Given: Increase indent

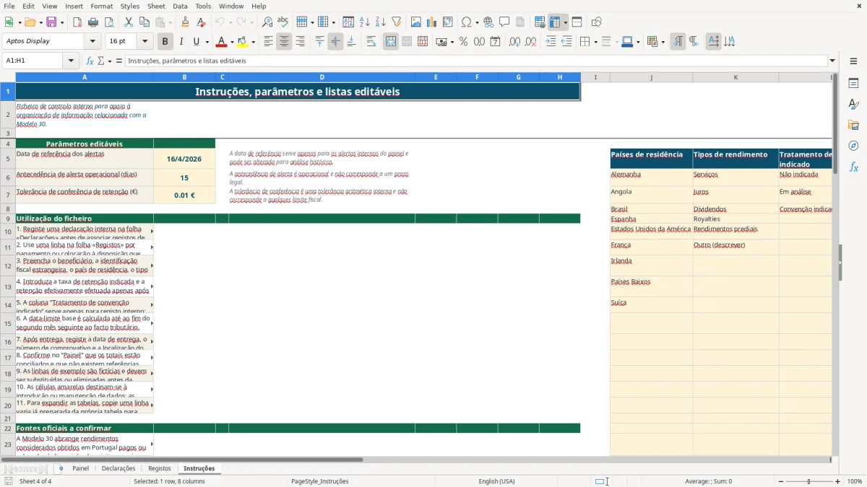Looking at the screenshot, I should click(x=551, y=42).
